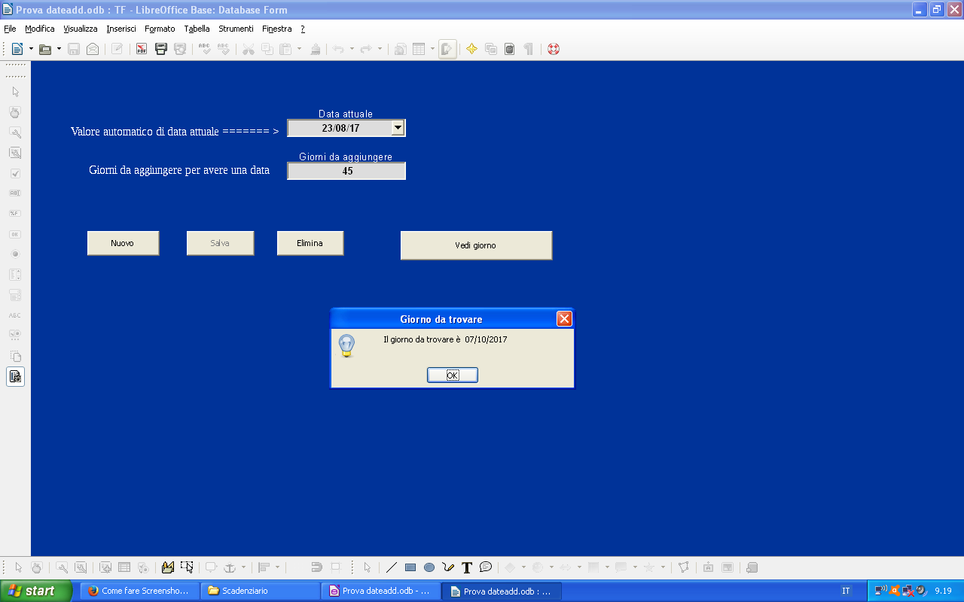Viewport: 964px width, 602px height.
Task: Switch to Firefox Come fare Screensho taskbar item
Action: tap(140, 591)
